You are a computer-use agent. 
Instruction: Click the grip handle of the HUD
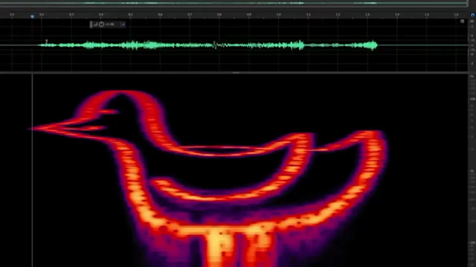pyautogui.click(x=91, y=24)
